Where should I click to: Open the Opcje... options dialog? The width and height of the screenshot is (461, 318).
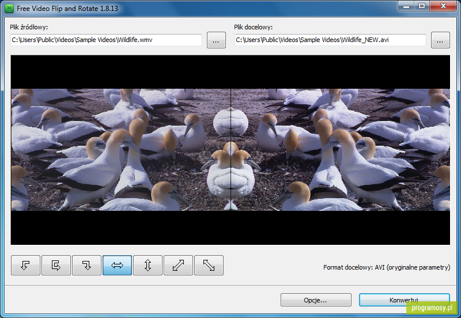point(316,300)
